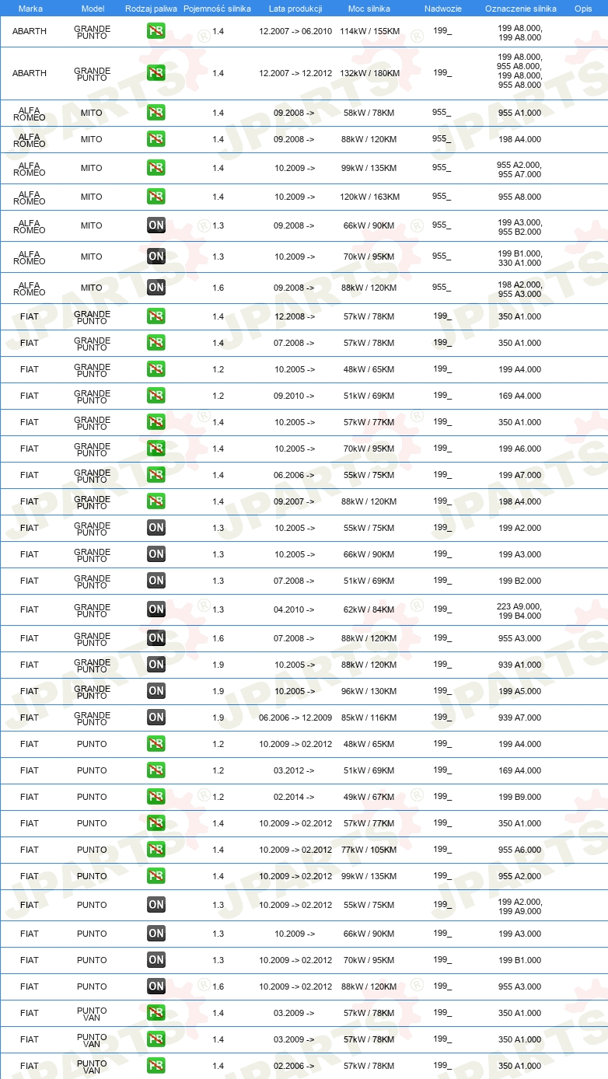Click engine code 199 B2.000

tap(520, 581)
